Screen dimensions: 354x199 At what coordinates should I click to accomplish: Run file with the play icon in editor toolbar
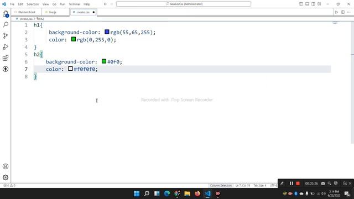point(336,12)
